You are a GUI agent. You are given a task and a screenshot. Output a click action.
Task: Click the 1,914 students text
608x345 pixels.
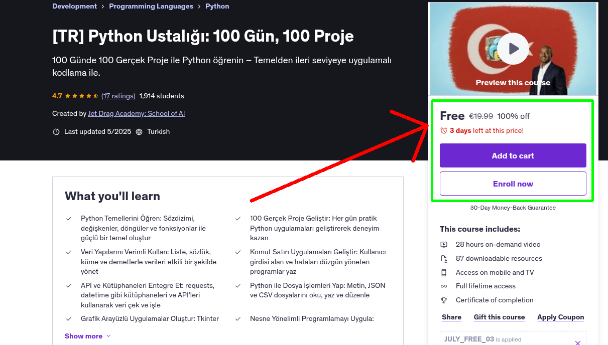(x=162, y=96)
